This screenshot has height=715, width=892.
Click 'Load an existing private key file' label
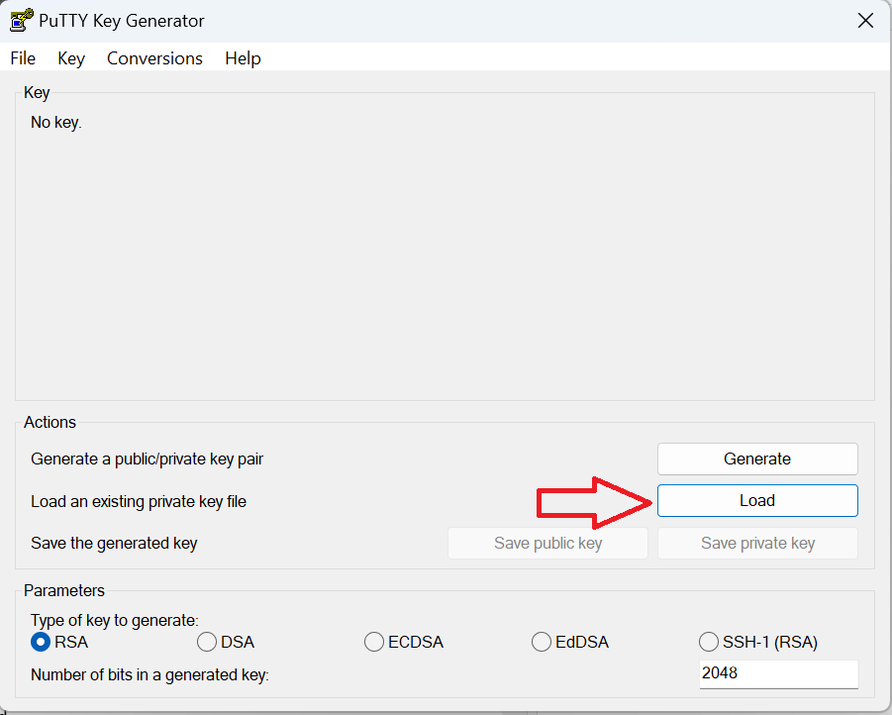pyautogui.click(x=139, y=501)
